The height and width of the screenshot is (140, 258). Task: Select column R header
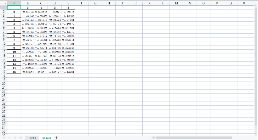point(244,3)
